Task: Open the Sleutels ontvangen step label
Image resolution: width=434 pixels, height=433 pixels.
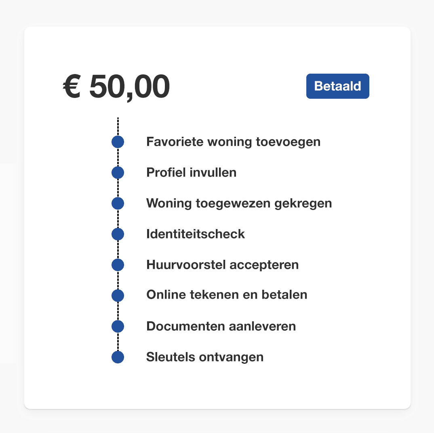Action: [205, 357]
